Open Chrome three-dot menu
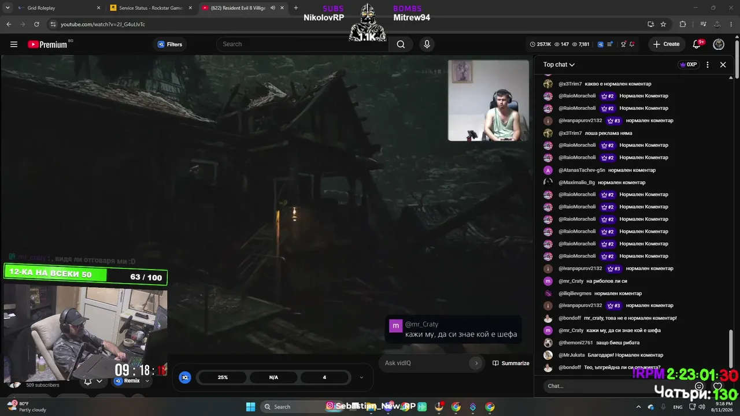 click(x=731, y=24)
